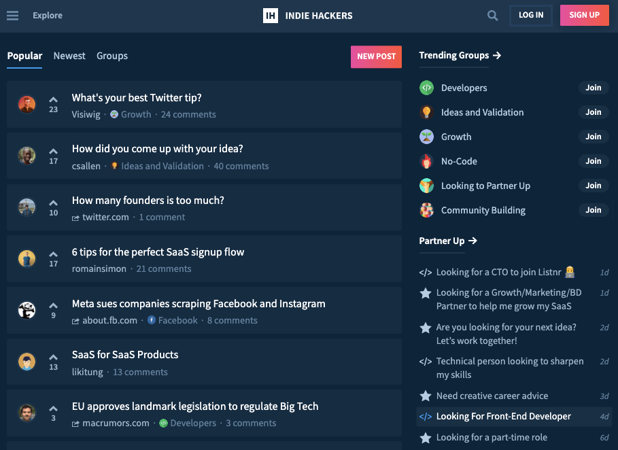This screenshot has height=450, width=618.
Task: Open the about.fb.com source link
Action: pos(109,320)
